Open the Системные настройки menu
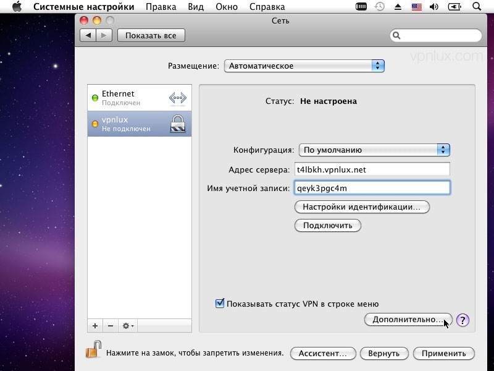Screen dimensions: 494x371 point(84,7)
